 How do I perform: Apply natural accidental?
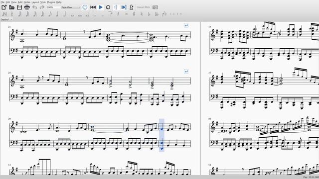[x=142, y=14]
